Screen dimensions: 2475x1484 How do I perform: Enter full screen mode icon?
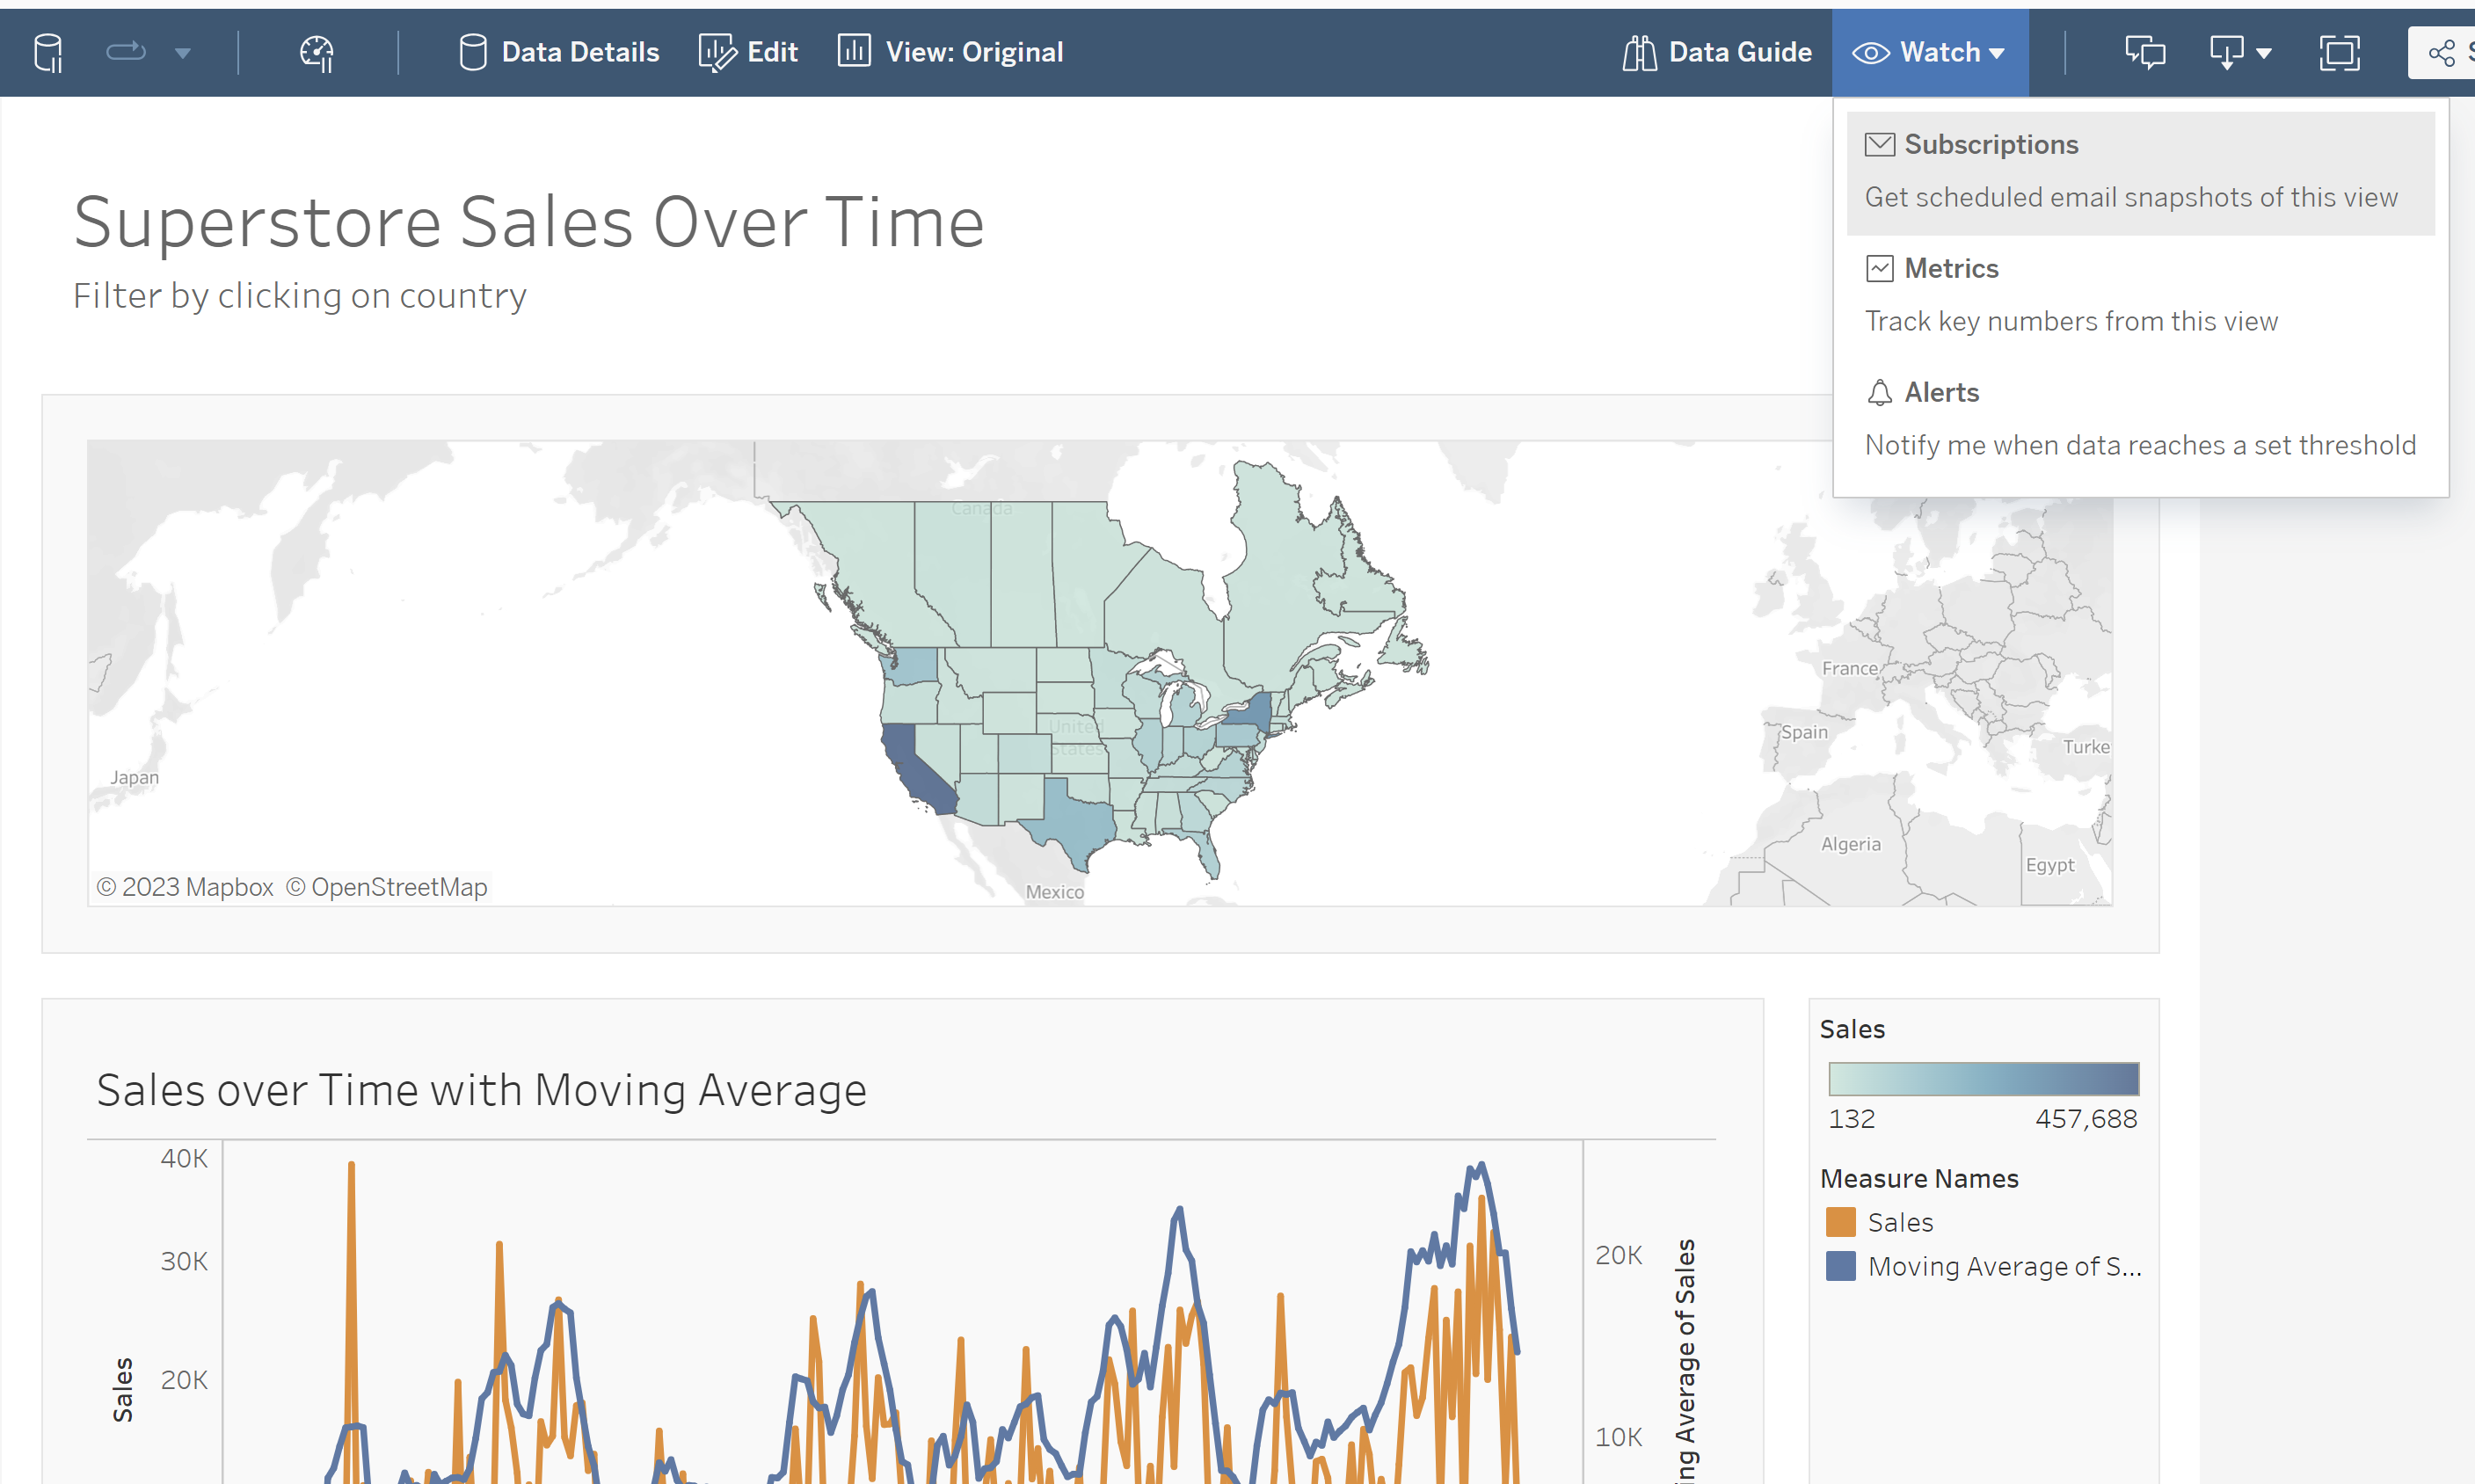(x=2339, y=52)
